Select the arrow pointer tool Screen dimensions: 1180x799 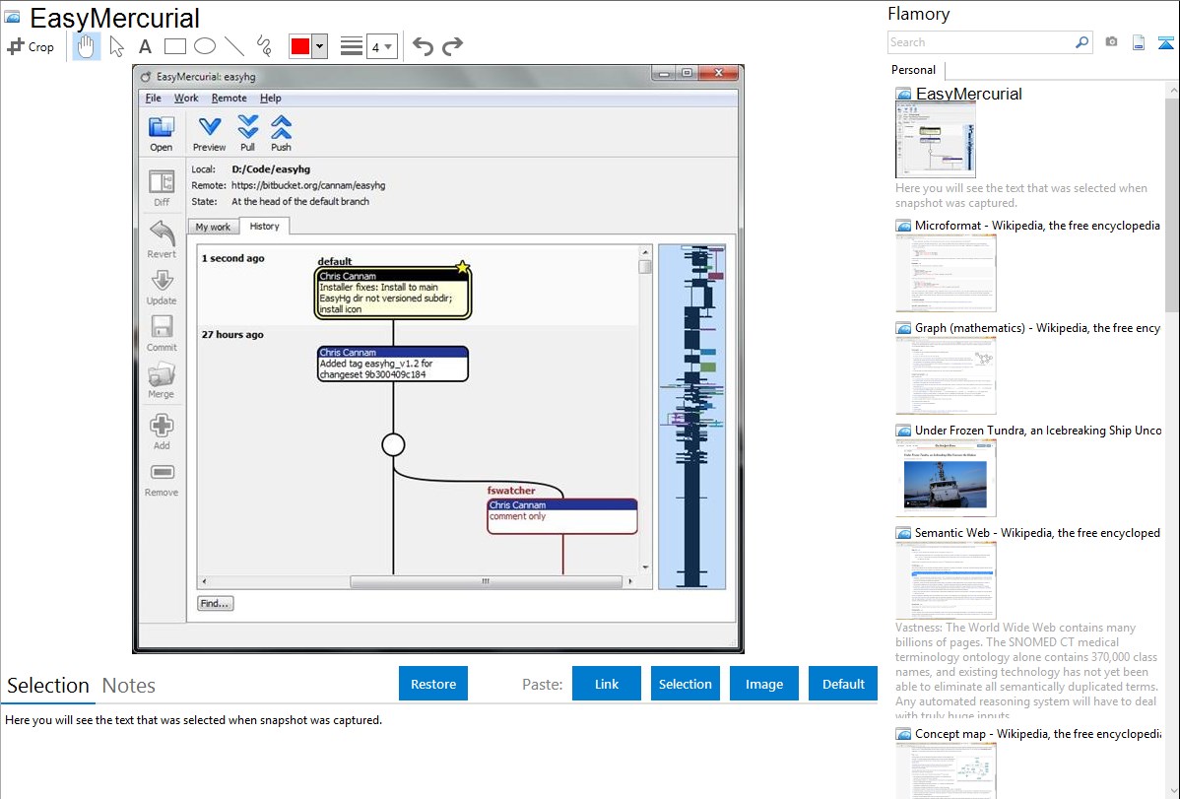pyautogui.click(x=116, y=46)
